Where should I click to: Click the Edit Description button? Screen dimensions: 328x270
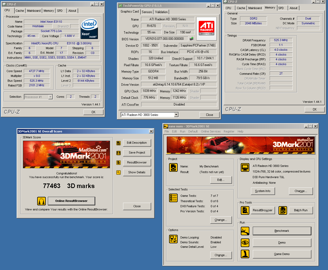137,143
